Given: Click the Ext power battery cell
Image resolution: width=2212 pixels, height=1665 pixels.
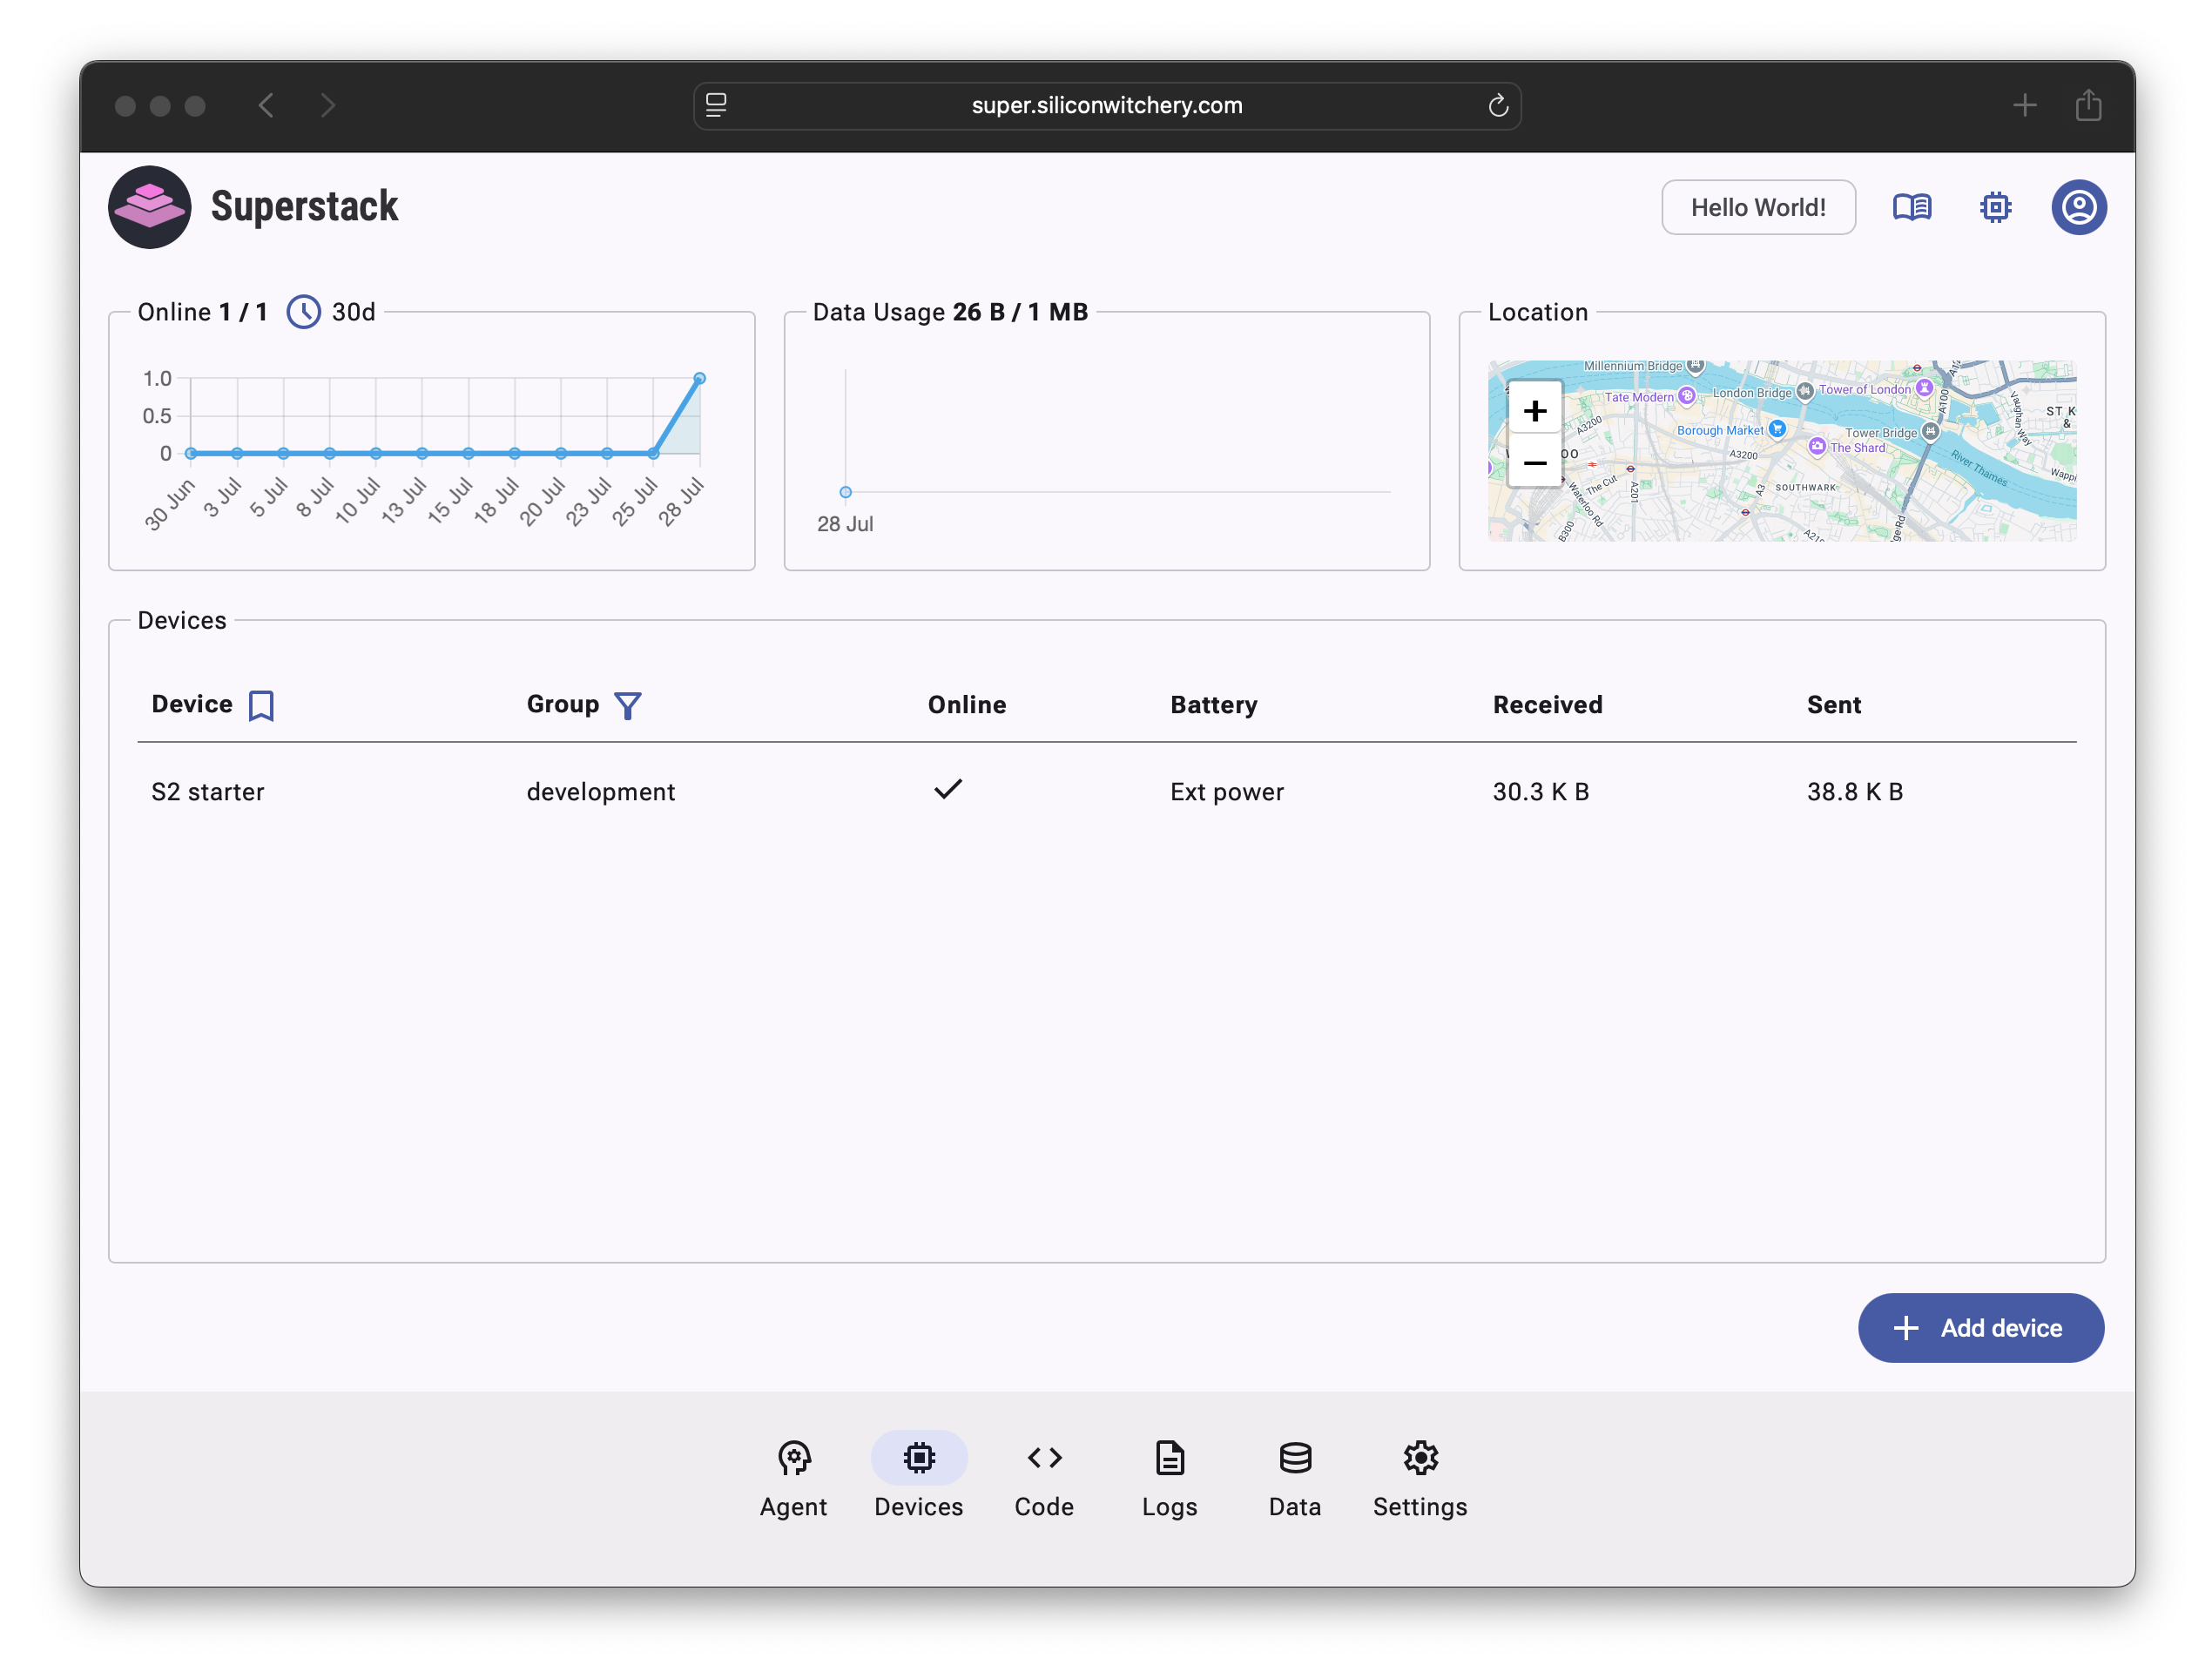Looking at the screenshot, I should (x=1226, y=792).
